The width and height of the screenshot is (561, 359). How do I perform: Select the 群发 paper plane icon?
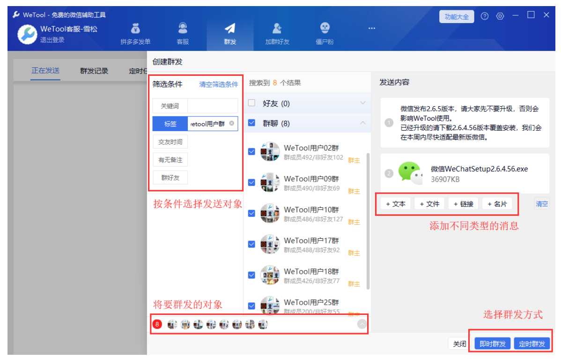pos(230,28)
